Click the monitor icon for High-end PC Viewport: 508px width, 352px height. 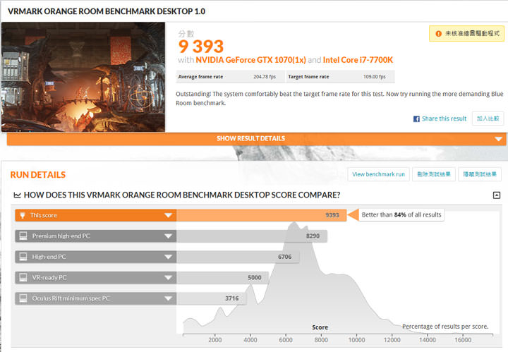coord(23,257)
